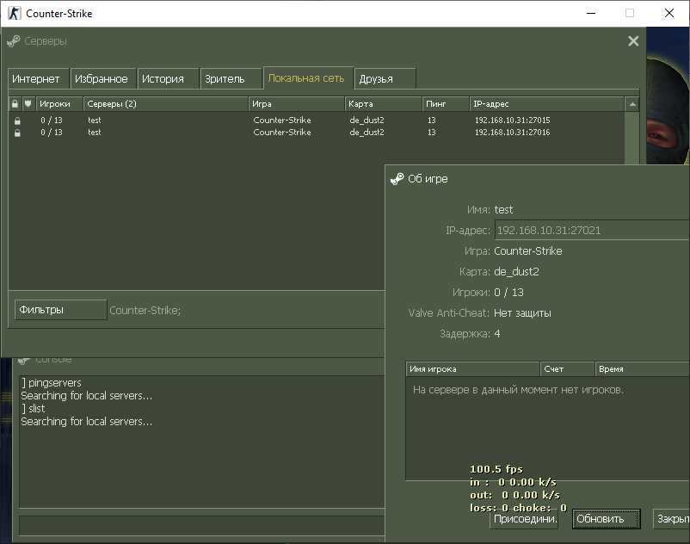
Task: Click the Steam icon in the Об игре title
Action: pos(397,179)
